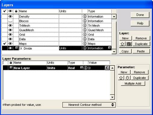This screenshot has height=115, width=153.
Task: Click the active checkmark on Maps row
Action: [5, 44]
